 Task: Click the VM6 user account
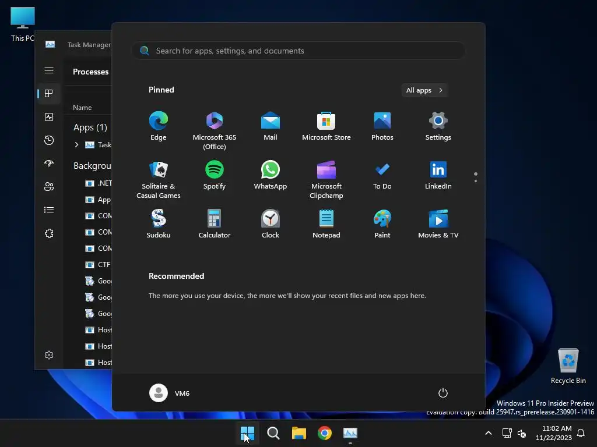click(170, 393)
